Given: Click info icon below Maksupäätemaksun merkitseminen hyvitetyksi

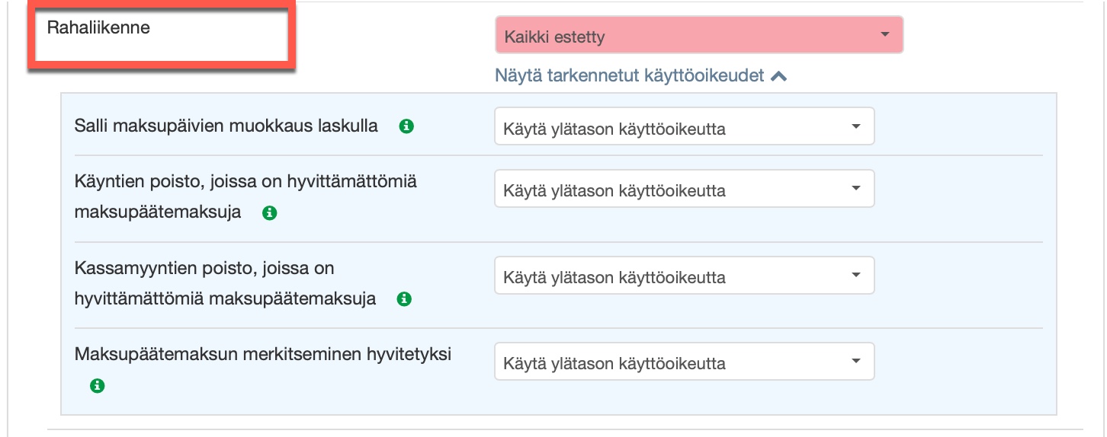Looking at the screenshot, I should click(97, 386).
